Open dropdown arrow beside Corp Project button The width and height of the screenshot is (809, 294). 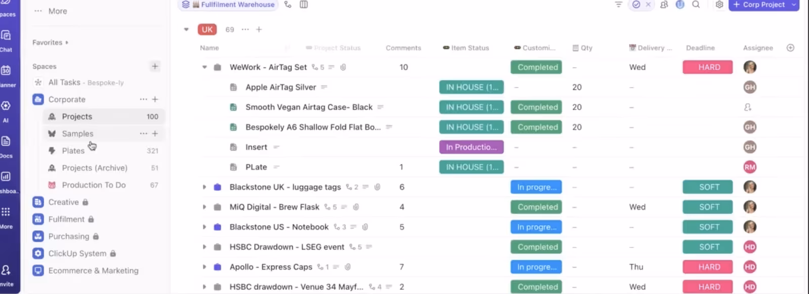[x=794, y=5]
